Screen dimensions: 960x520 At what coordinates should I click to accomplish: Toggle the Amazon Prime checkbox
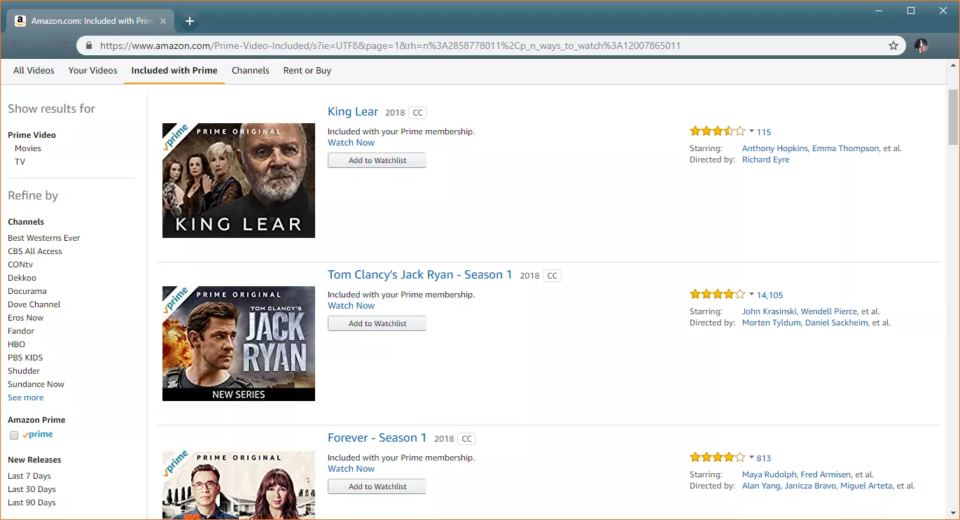[14, 435]
